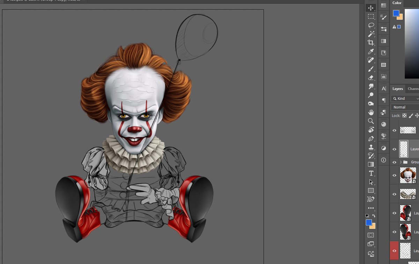The image size is (419, 264).
Task: Open the Info panel icon
Action: [x=384, y=160]
